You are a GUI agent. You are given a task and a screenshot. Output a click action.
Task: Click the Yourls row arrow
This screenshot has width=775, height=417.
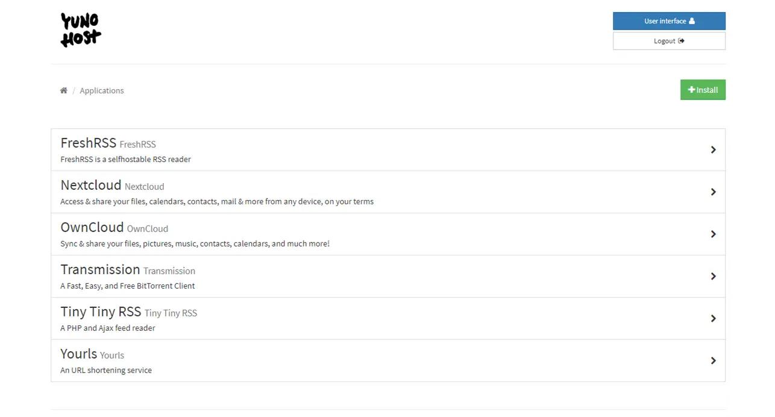713,360
